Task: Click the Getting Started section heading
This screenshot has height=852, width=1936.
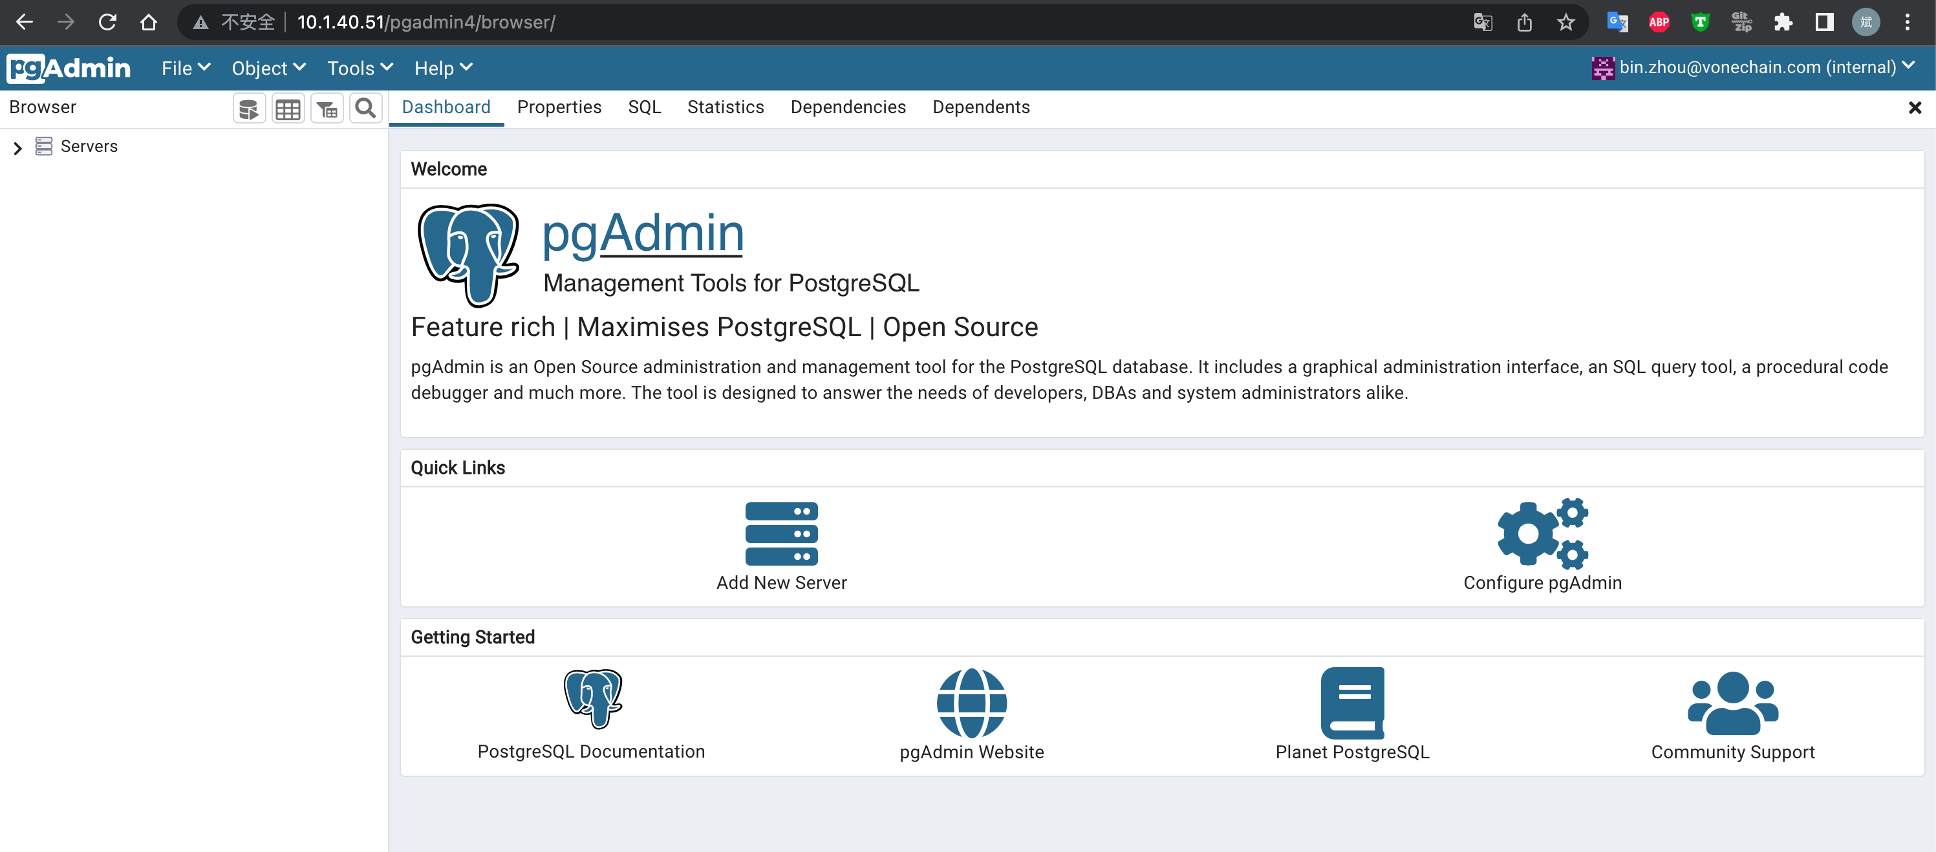Action: click(473, 638)
